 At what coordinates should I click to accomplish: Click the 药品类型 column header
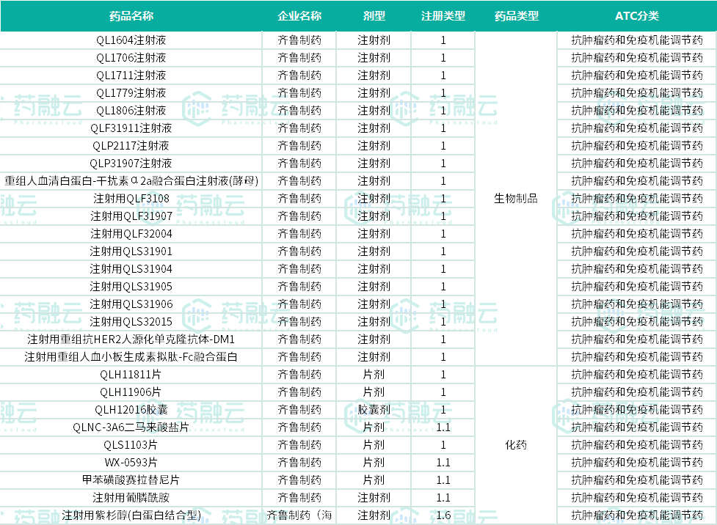(516, 16)
